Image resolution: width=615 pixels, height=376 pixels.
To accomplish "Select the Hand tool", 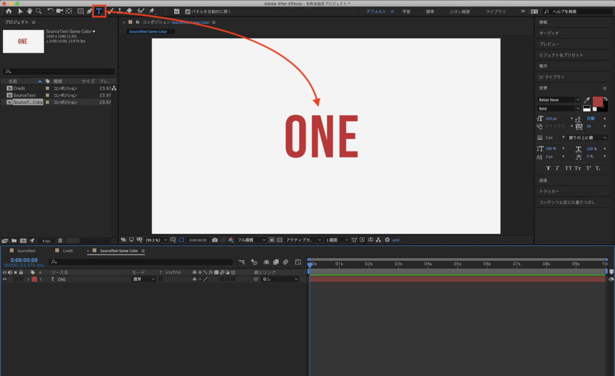I will pos(29,10).
